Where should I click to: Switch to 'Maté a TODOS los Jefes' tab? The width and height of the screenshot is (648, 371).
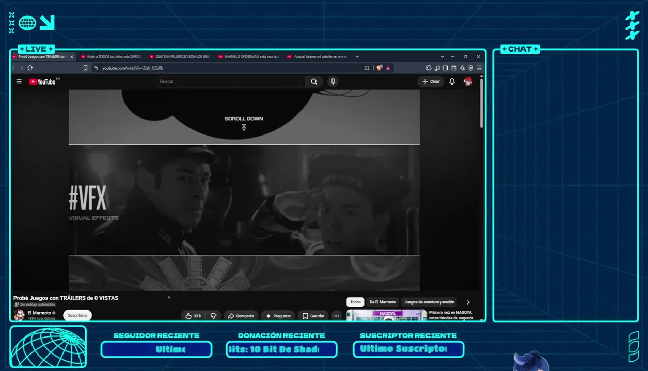click(x=111, y=56)
